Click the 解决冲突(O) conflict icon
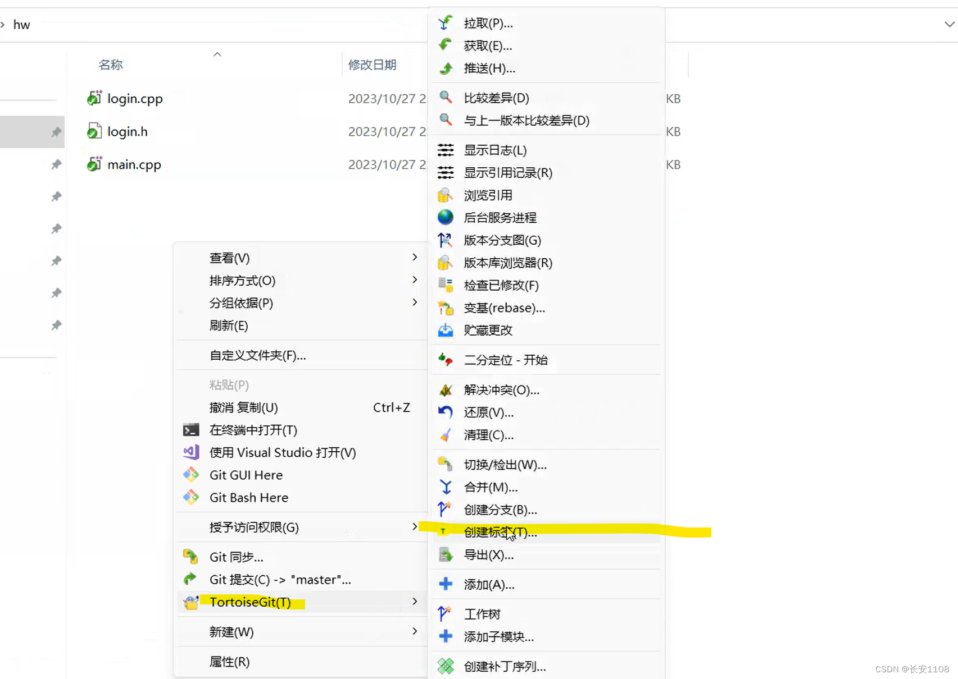The image size is (958, 679). (446, 389)
